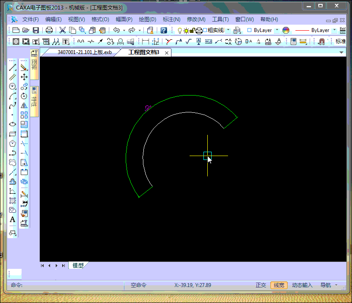Toggle 动态输入 (dynamic input)
This screenshot has width=352, height=303.
tap(302, 285)
